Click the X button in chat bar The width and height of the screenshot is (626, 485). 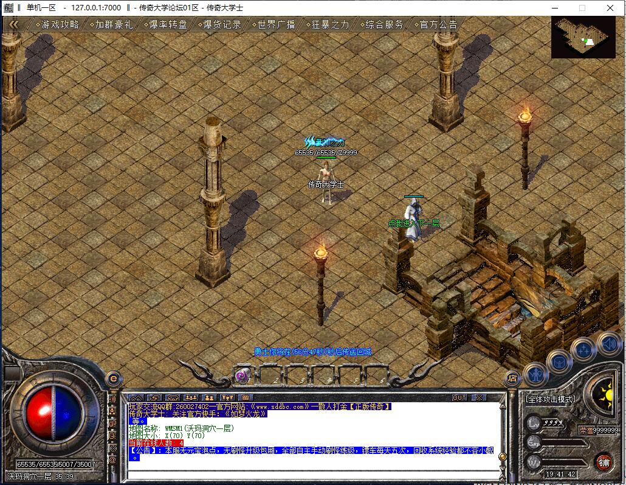click(x=479, y=397)
